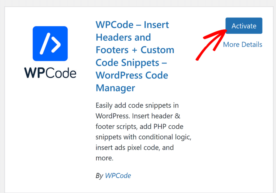Click 'WordPress Code Manager' text in heading
276x193 pixels.
[132, 75]
